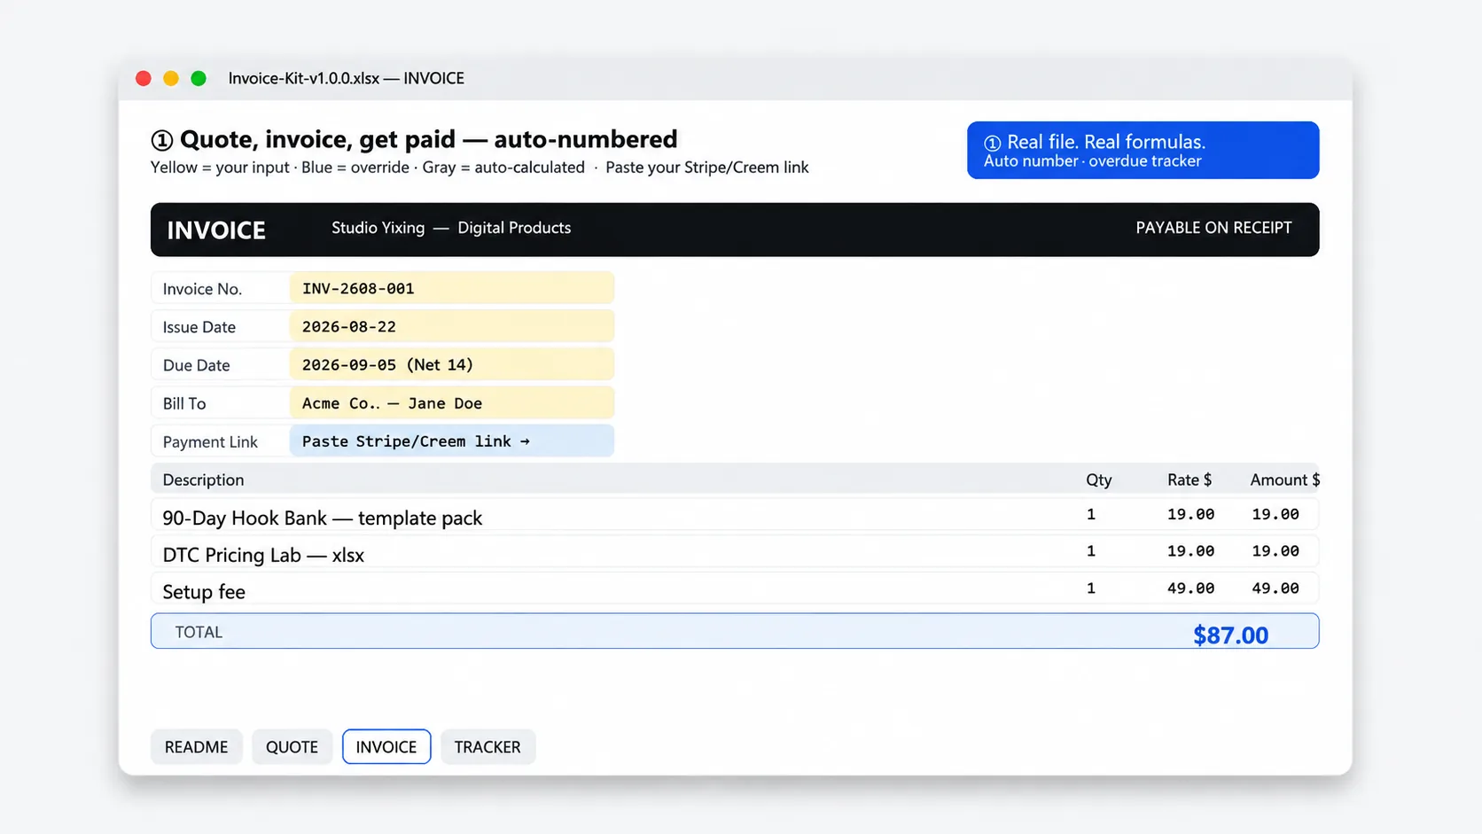The height and width of the screenshot is (834, 1482).
Task: Click the amount 19.00 in the 90-Day Hook Bank row
Action: [x=1275, y=514]
